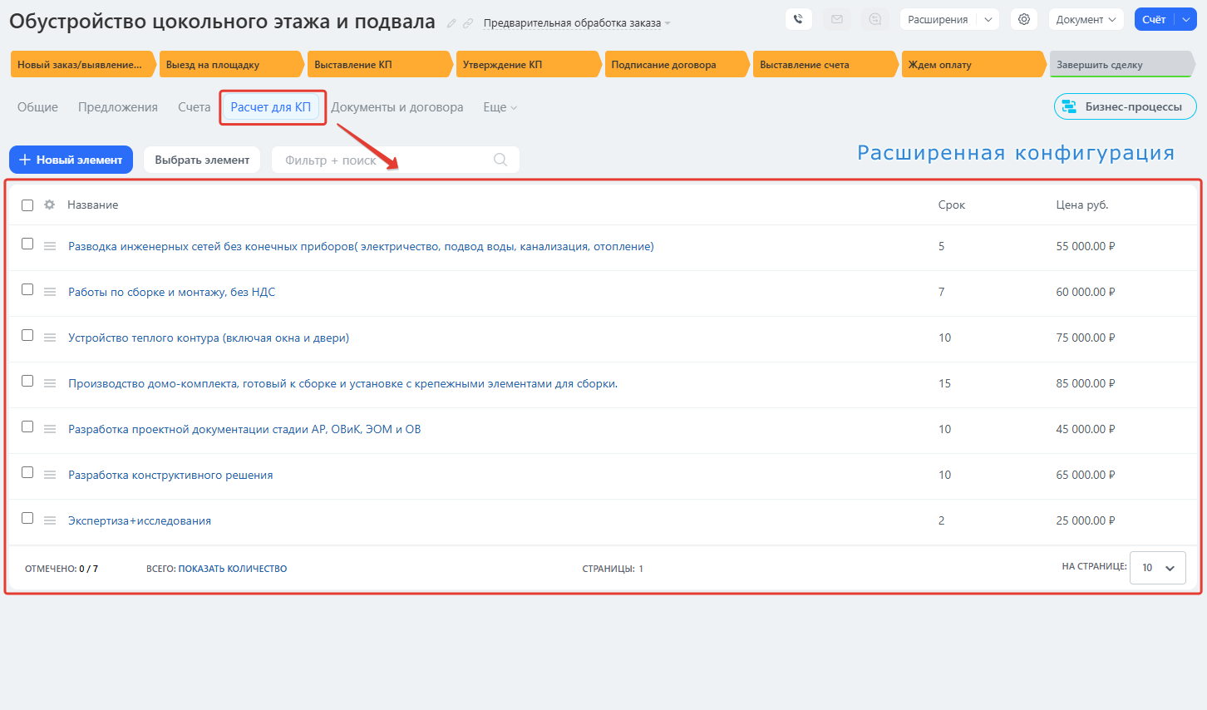Open the chat messages icon button

[x=874, y=19]
